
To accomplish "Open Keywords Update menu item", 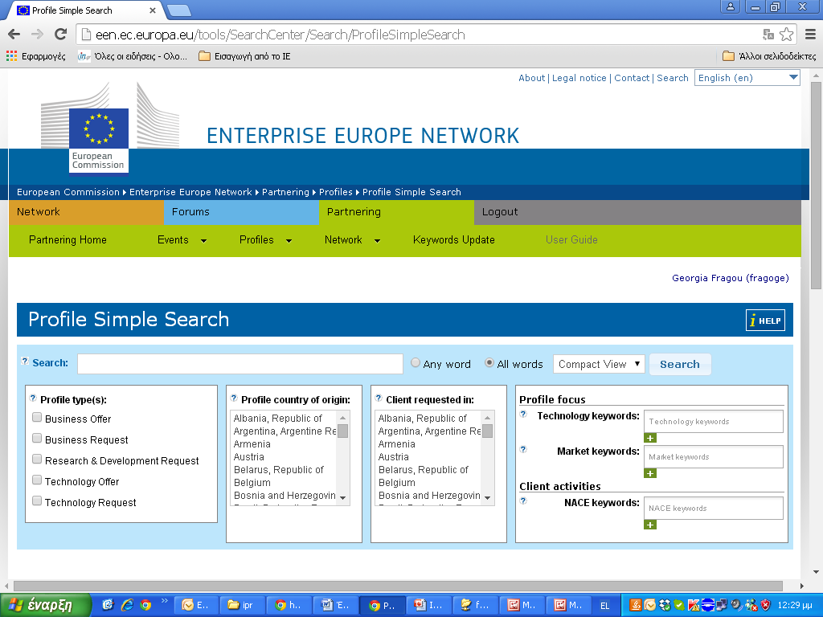I will (454, 240).
